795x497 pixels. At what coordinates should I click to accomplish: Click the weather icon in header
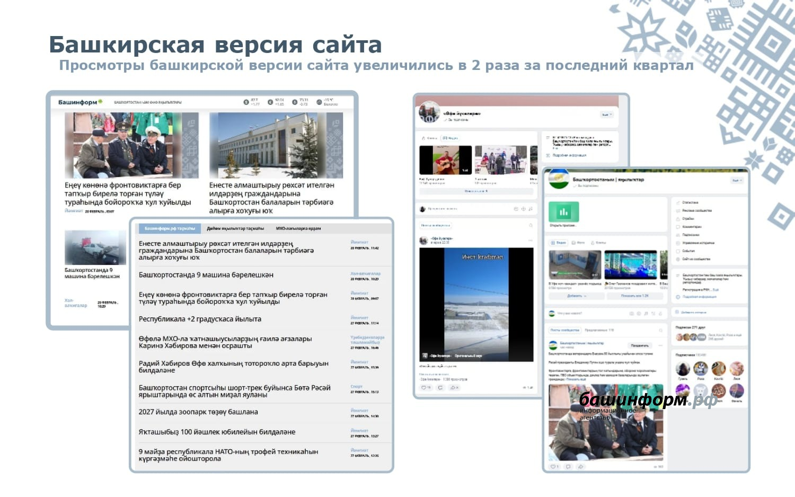pos(319,102)
